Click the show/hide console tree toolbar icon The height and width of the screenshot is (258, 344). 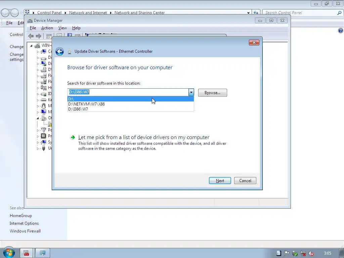pyautogui.click(x=49, y=36)
